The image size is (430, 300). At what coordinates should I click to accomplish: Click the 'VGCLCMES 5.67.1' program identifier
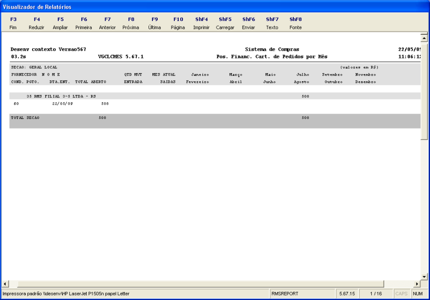pyautogui.click(x=121, y=57)
